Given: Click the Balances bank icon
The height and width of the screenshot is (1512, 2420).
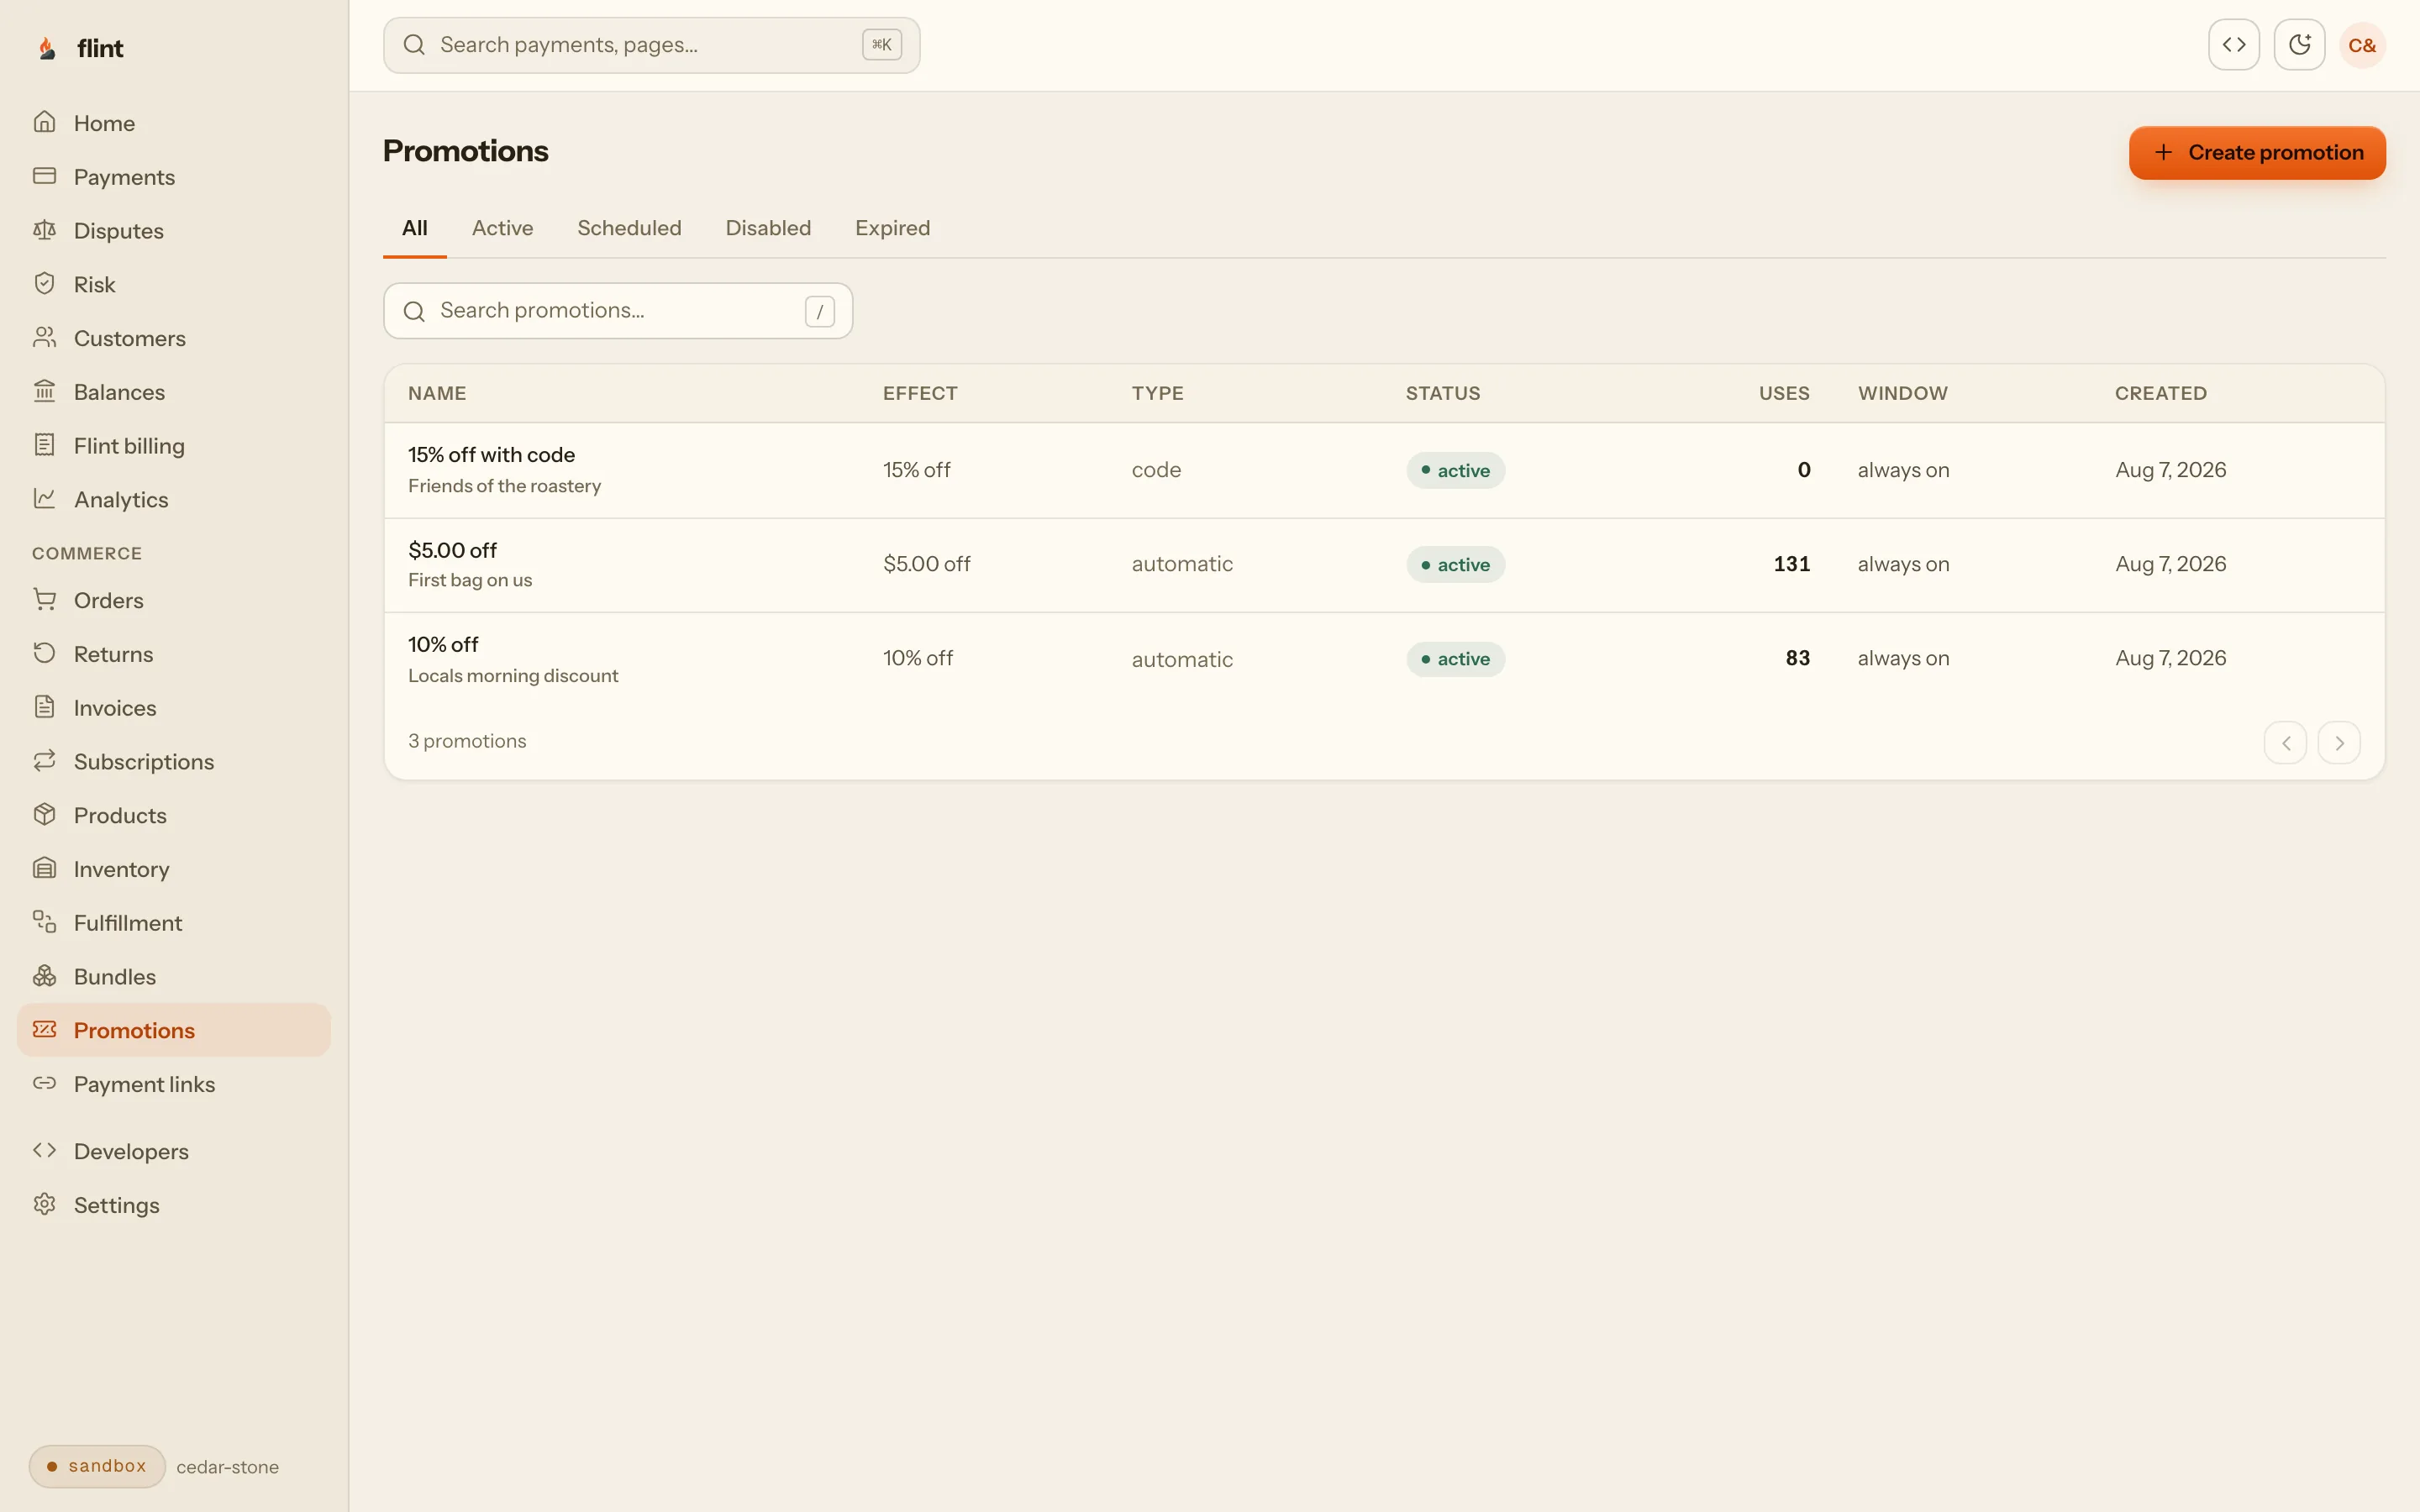Looking at the screenshot, I should click(44, 391).
